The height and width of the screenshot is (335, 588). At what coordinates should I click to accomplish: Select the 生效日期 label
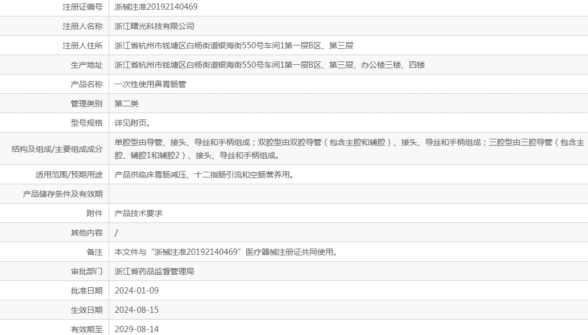tap(86, 310)
